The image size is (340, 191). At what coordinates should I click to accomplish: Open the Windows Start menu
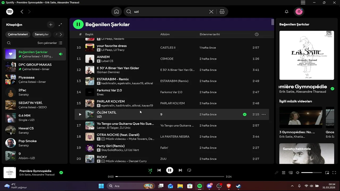[101, 186]
